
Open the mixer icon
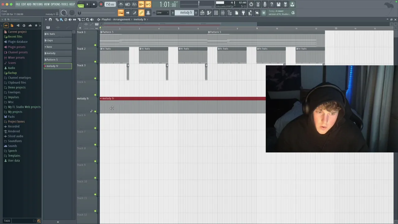pos(223,13)
